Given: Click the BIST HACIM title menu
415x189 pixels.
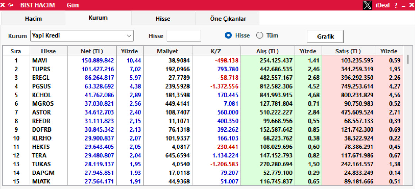Looking at the screenshot, I should coord(38,5).
